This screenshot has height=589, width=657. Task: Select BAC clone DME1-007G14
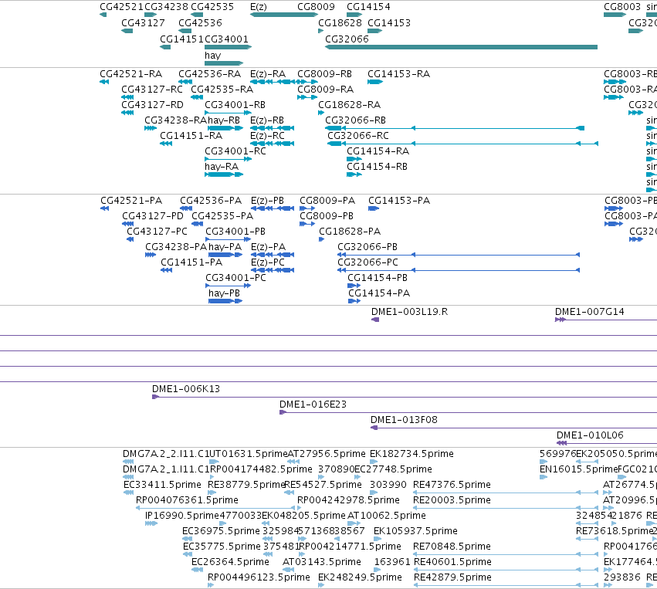click(x=606, y=320)
